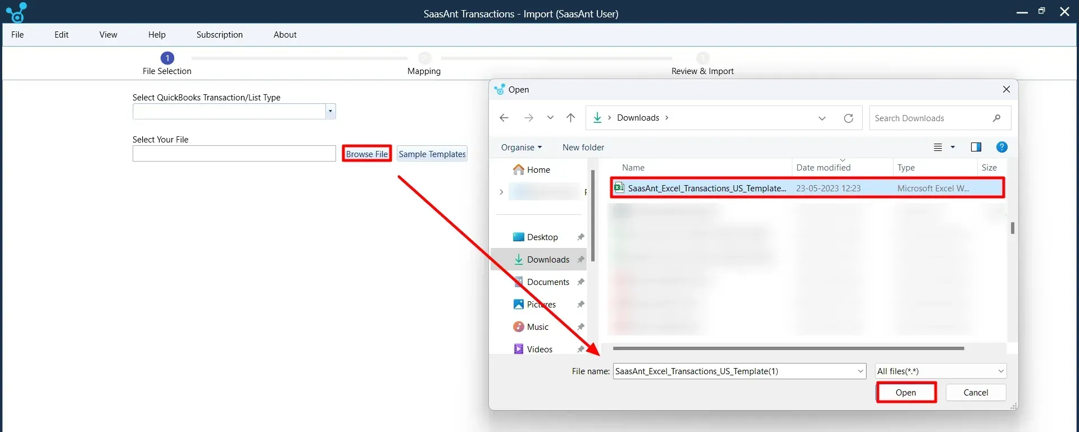
Task: Click the Browse File button
Action: point(367,154)
